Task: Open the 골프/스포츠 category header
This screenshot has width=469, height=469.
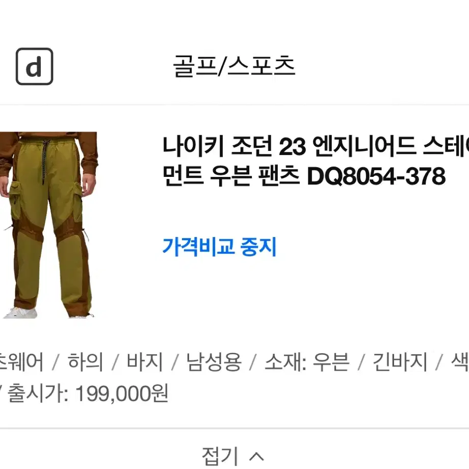Action: [x=234, y=66]
